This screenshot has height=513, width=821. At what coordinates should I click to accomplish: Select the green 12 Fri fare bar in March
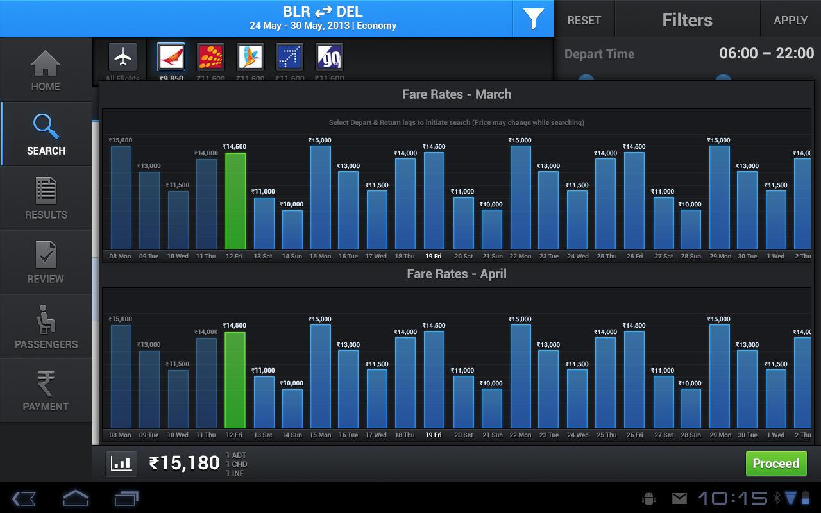tap(234, 199)
